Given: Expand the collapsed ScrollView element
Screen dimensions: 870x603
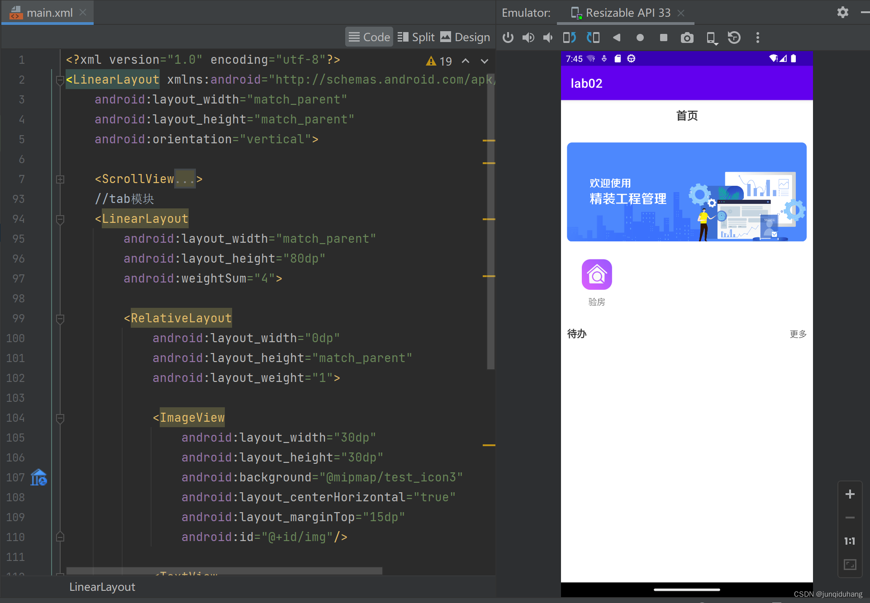Looking at the screenshot, I should 60,179.
